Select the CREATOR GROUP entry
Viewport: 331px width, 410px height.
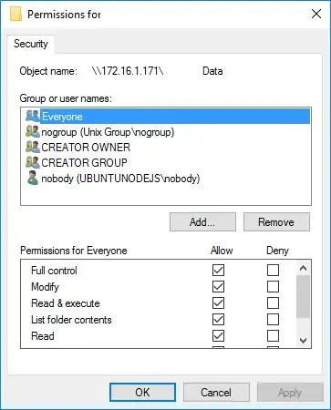point(84,163)
